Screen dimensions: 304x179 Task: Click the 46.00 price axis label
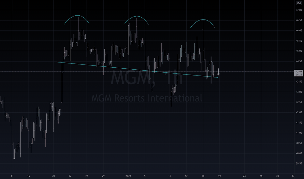299,31
